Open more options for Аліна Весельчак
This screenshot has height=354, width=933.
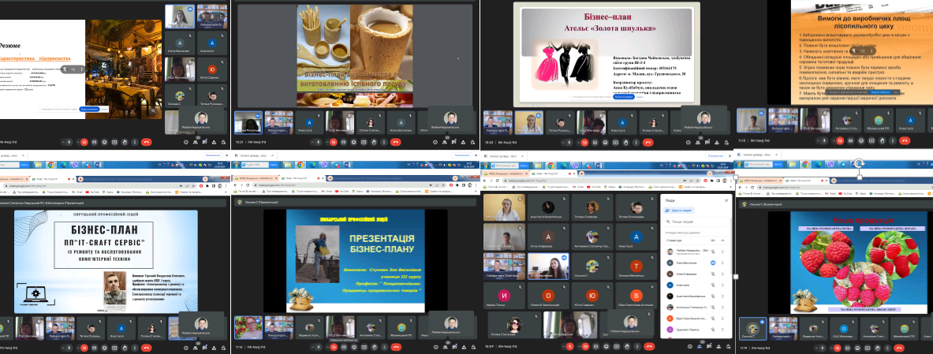pos(722,262)
